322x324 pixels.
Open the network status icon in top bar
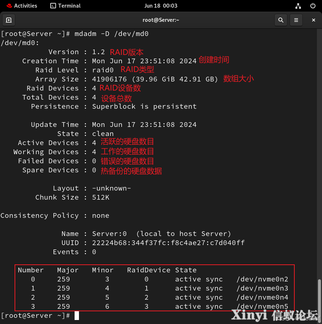click(298, 6)
